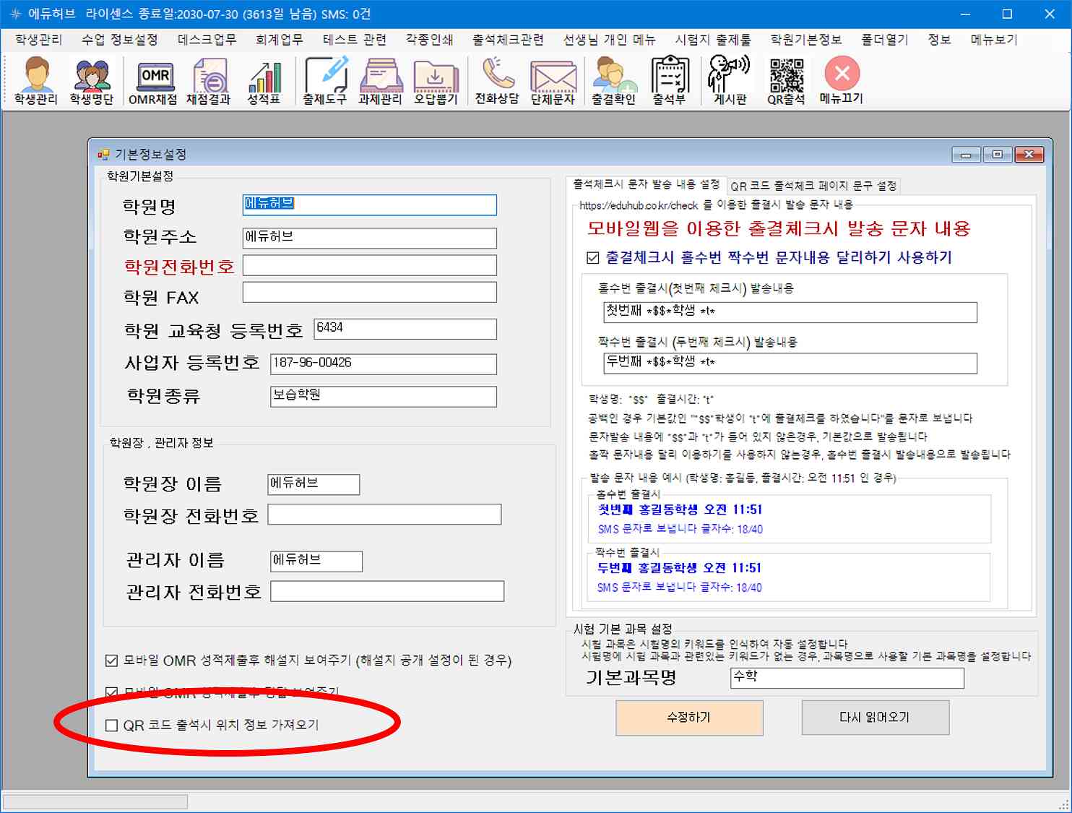
Task: Click the 사업자 등록번호 field
Action: [x=384, y=364]
